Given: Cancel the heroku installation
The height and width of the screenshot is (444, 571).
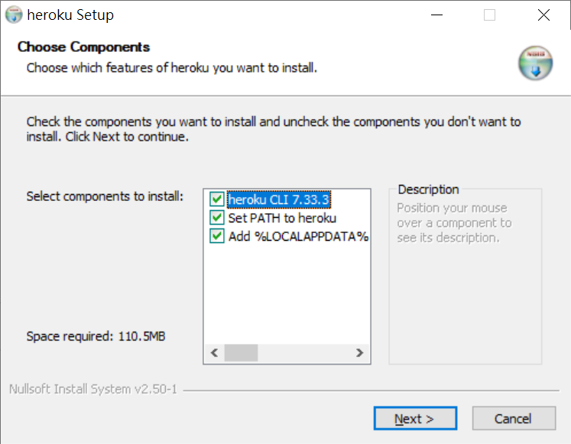Looking at the screenshot, I should [513, 419].
